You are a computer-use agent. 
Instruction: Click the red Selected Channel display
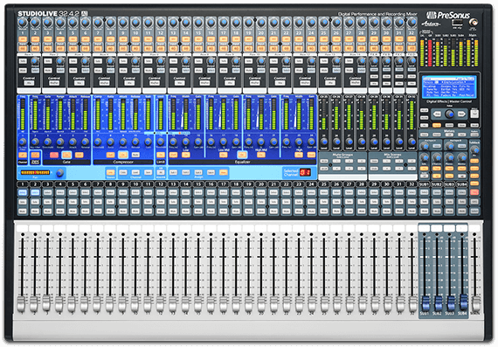305,172
